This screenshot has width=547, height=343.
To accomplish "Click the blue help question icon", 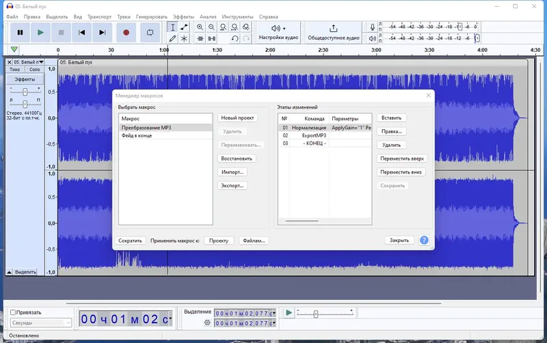I will point(424,241).
